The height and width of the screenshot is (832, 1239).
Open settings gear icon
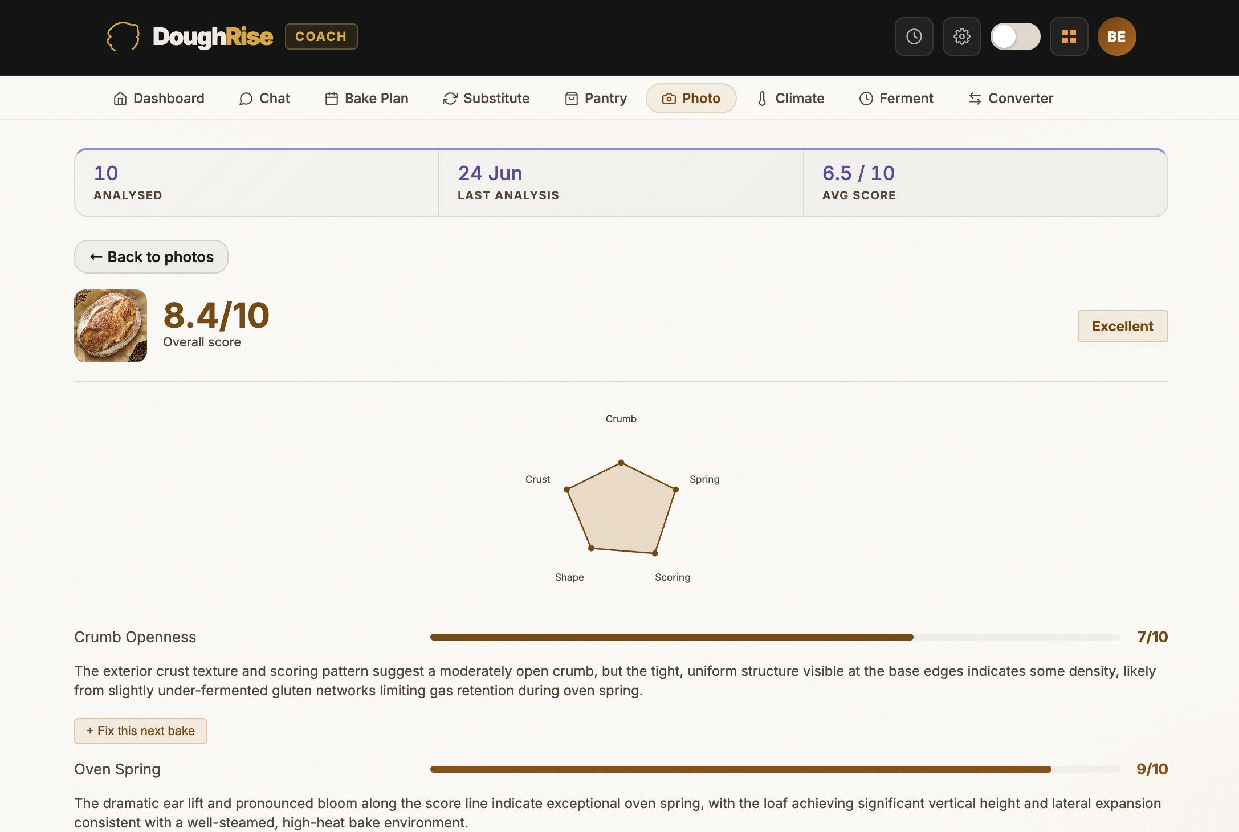[x=961, y=36]
